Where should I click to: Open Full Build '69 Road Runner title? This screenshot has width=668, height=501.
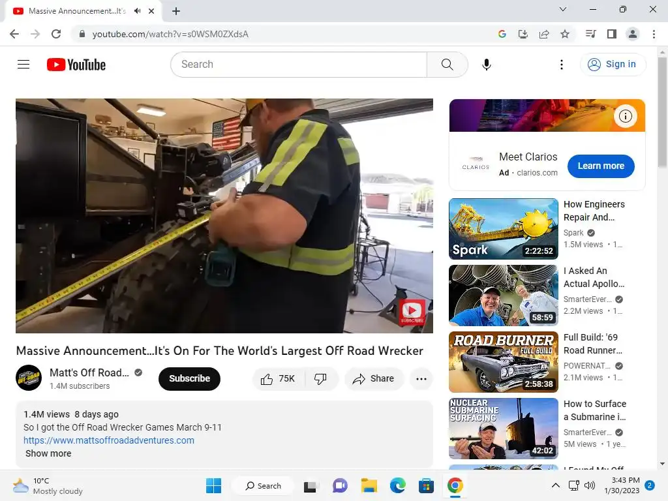point(592,344)
